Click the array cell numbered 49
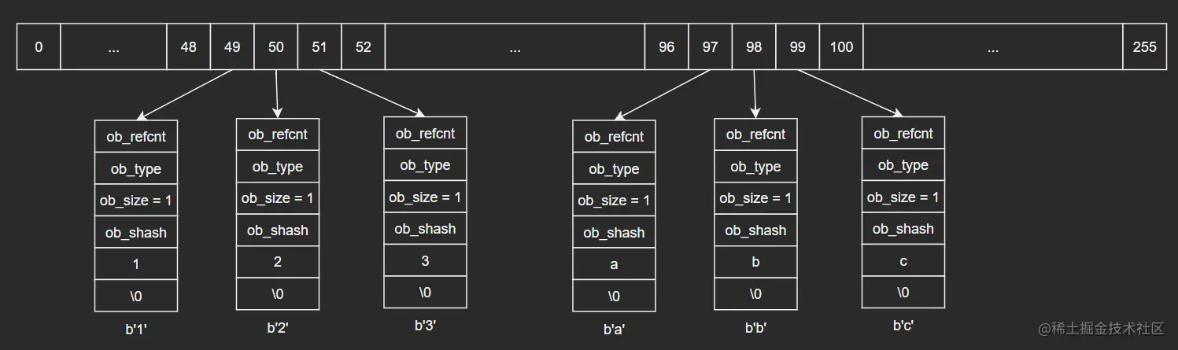 (x=232, y=47)
